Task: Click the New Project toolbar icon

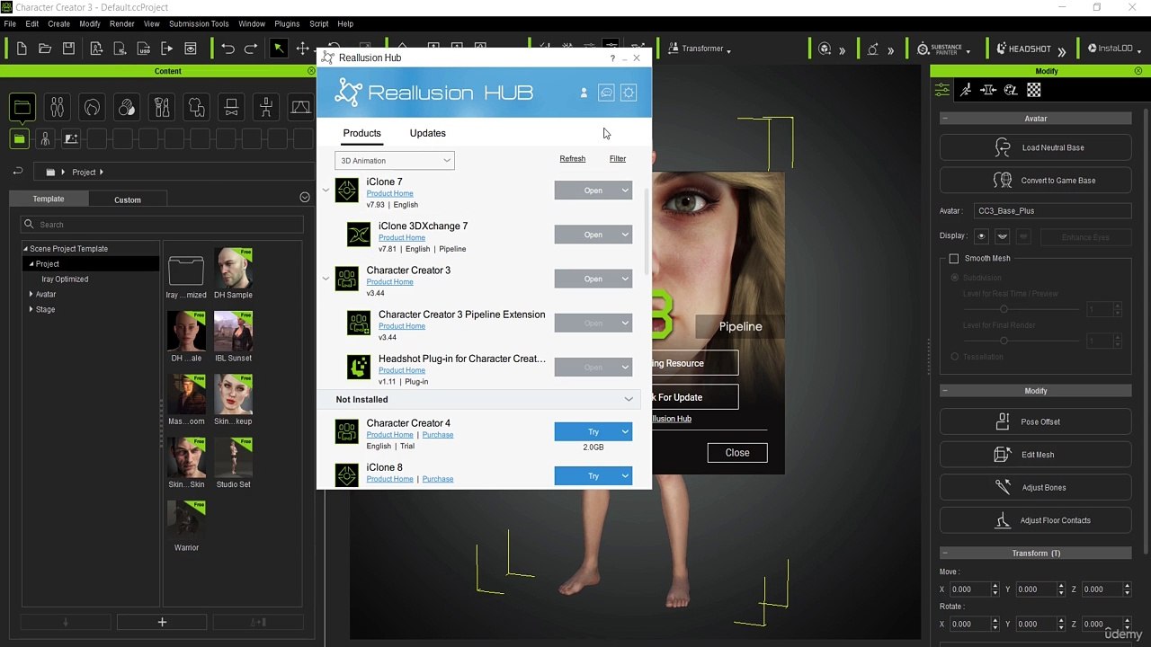Action: (x=22, y=49)
